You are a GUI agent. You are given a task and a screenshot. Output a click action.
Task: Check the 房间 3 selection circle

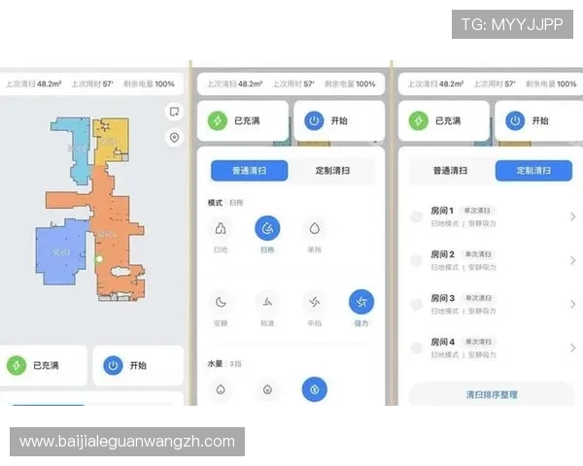417,304
